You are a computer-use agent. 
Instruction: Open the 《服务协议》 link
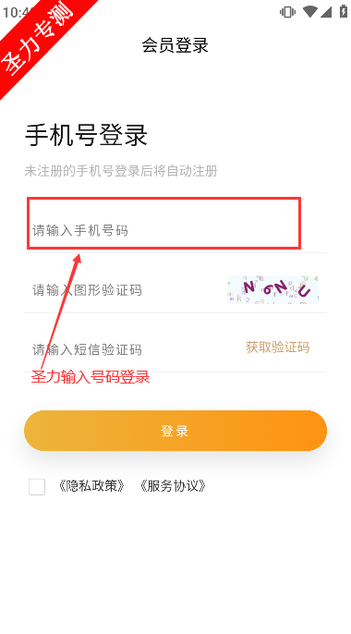pyautogui.click(x=173, y=485)
